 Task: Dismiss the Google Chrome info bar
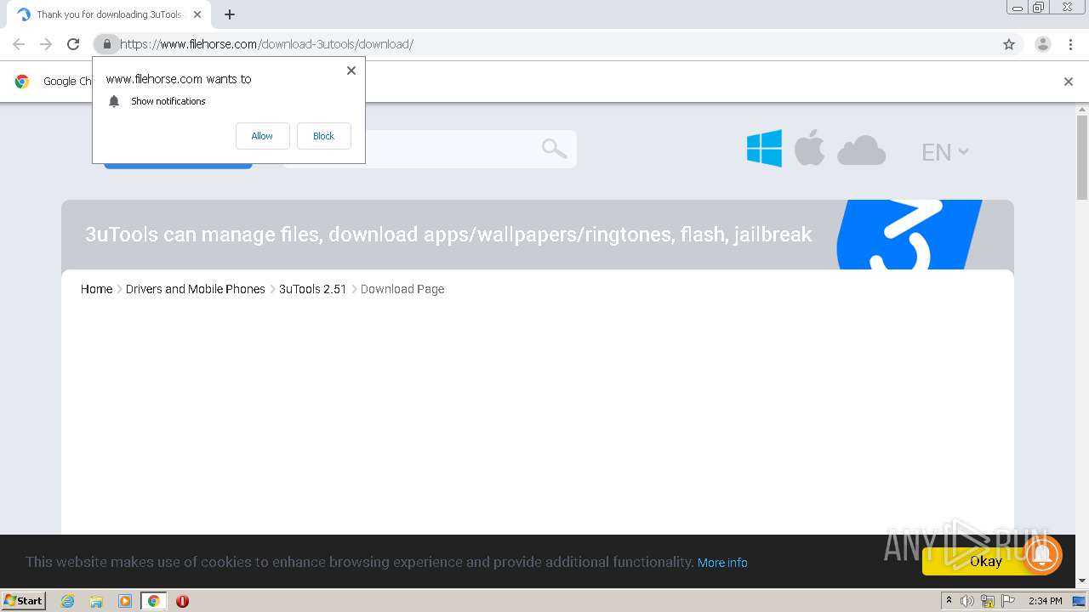coord(1069,82)
